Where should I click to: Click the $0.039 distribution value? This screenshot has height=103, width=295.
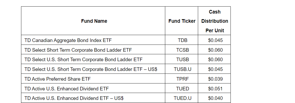[x=215, y=79]
